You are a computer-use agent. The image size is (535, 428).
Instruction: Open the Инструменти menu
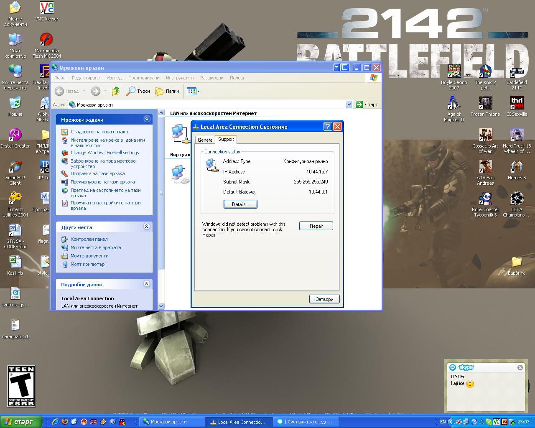pos(180,78)
